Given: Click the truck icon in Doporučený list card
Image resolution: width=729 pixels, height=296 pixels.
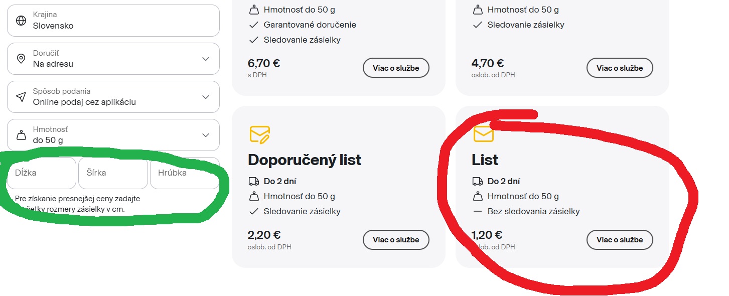Looking at the screenshot, I should pyautogui.click(x=254, y=181).
